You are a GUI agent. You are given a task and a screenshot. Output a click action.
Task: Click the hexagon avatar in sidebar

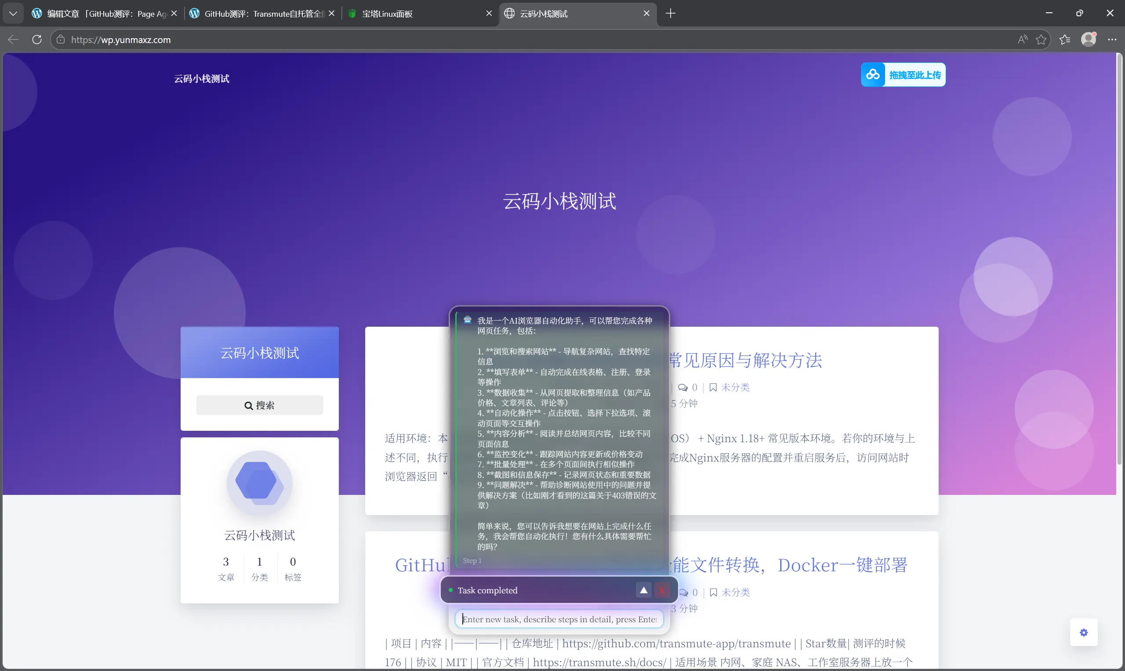(x=260, y=483)
